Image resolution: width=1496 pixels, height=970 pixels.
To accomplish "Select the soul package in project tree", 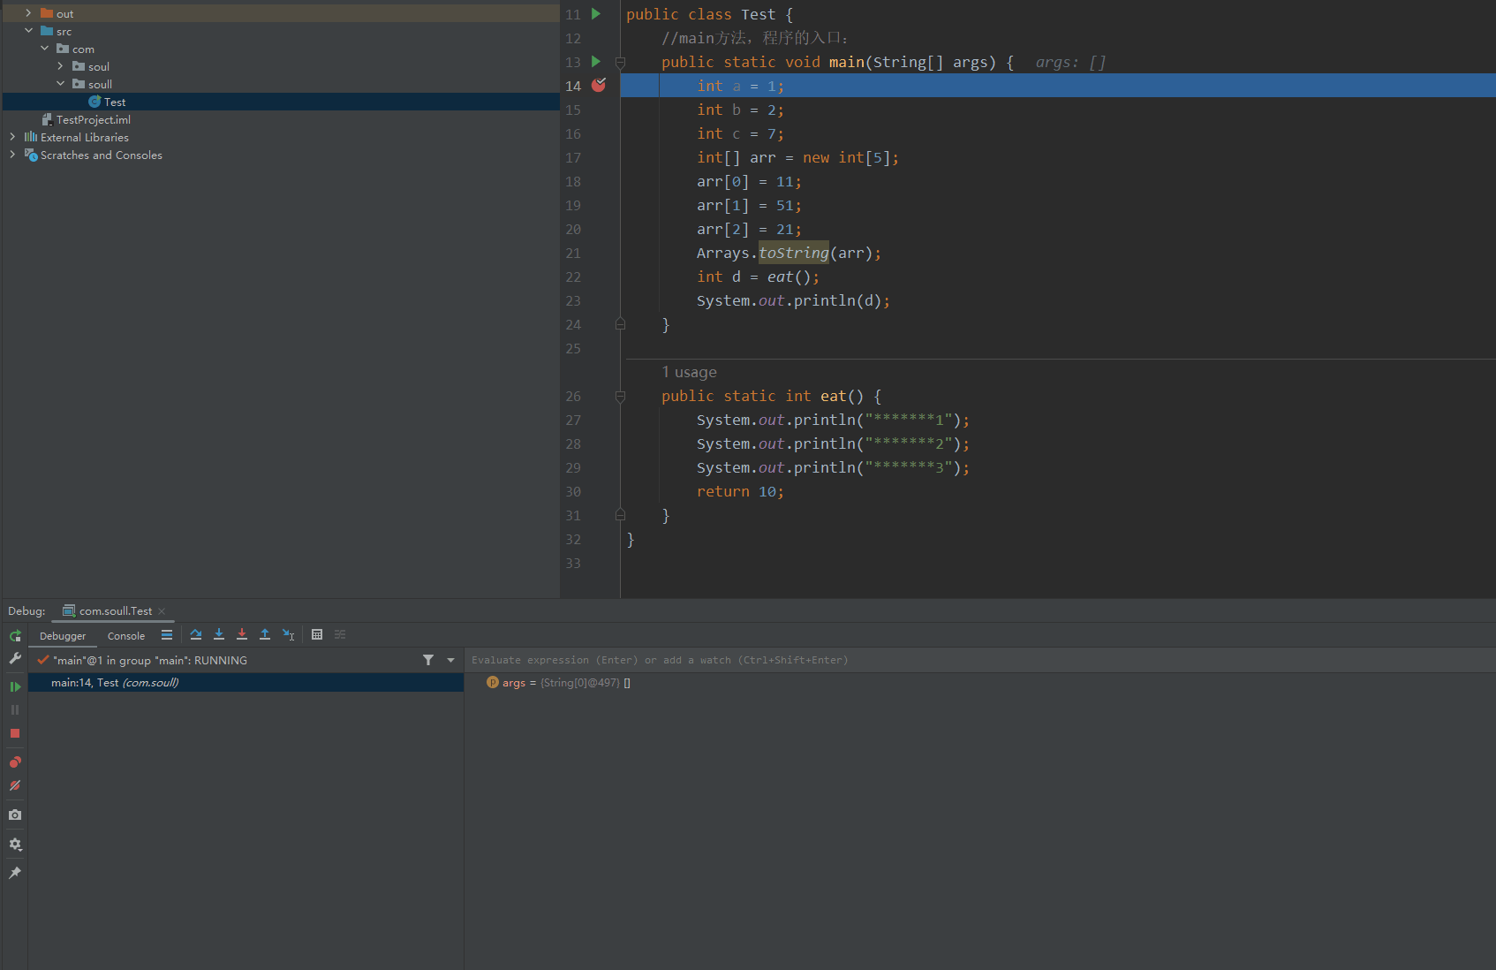I will [x=91, y=66].
